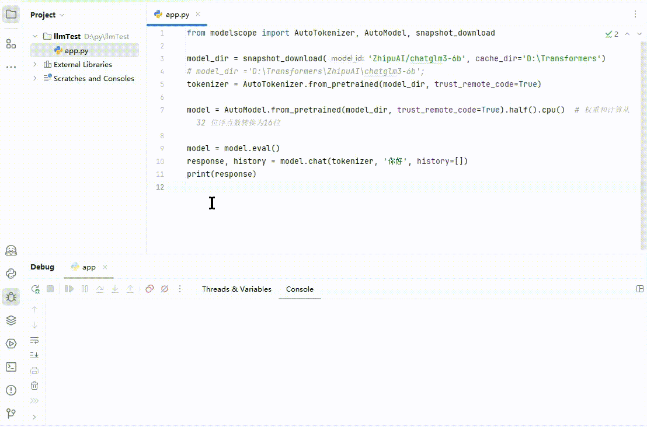Open the Python Packages tool window
This screenshot has height=427, width=647.
11,320
